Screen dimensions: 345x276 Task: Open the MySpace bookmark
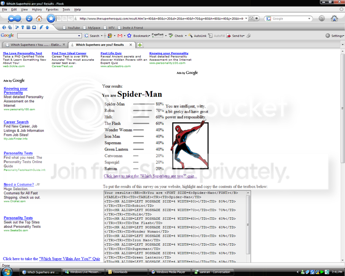pos(92,28)
